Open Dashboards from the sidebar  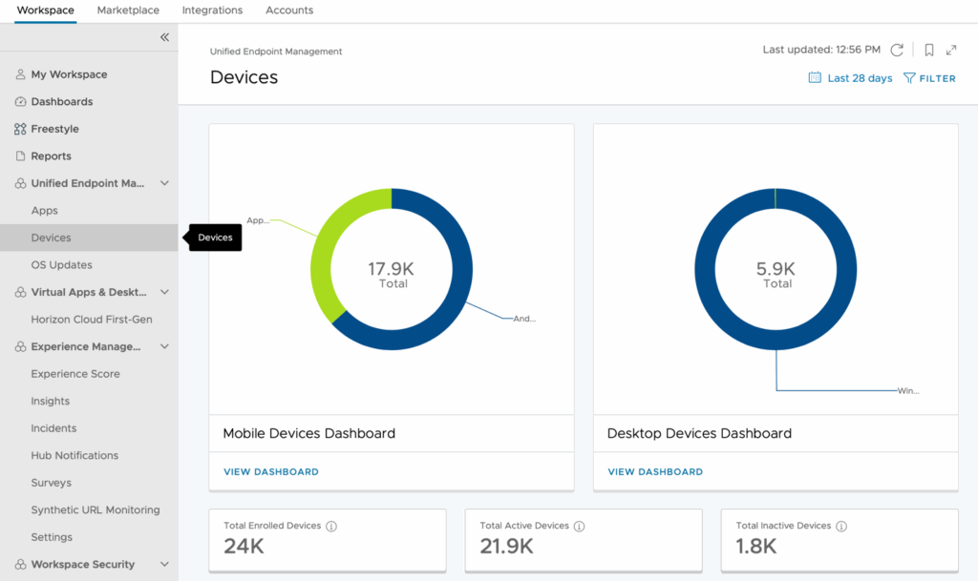[x=61, y=102]
